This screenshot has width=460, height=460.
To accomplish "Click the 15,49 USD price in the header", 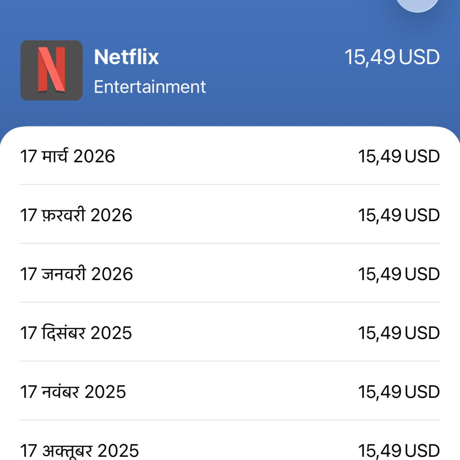I will [392, 57].
